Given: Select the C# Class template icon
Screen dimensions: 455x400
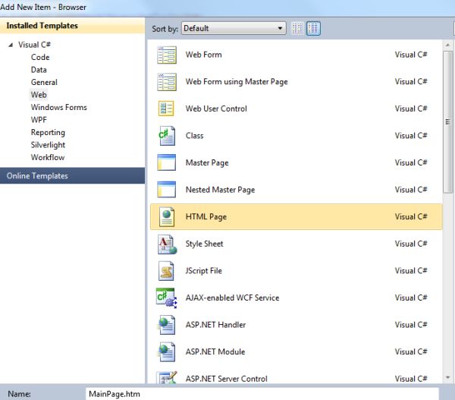Looking at the screenshot, I should pyautogui.click(x=167, y=136).
